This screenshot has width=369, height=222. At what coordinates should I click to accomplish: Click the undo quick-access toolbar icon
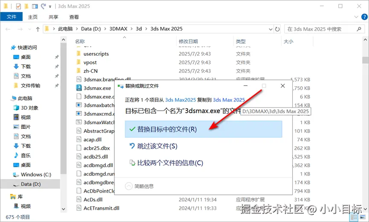pyautogui.click(x=44, y=6)
